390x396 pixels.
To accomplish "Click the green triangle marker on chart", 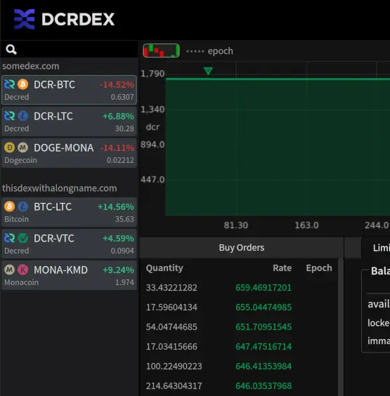I will coord(208,71).
